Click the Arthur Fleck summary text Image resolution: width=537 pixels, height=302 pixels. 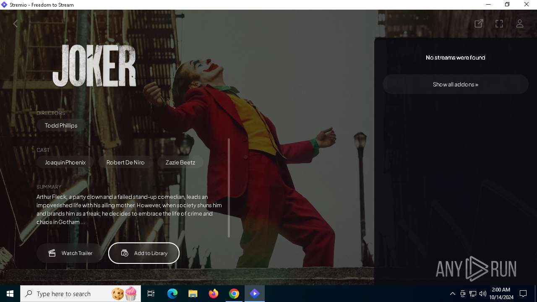129,209
